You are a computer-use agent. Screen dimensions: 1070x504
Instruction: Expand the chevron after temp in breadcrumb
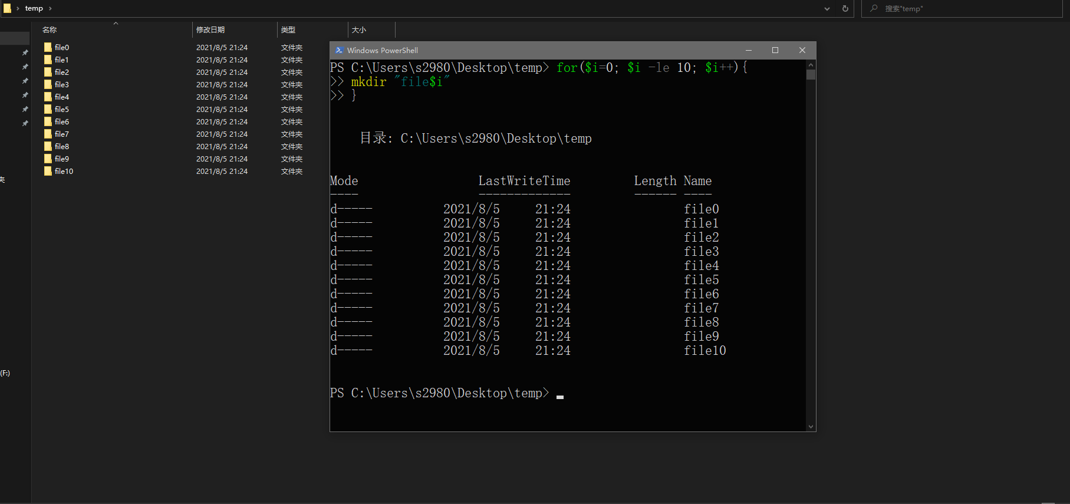coord(50,8)
